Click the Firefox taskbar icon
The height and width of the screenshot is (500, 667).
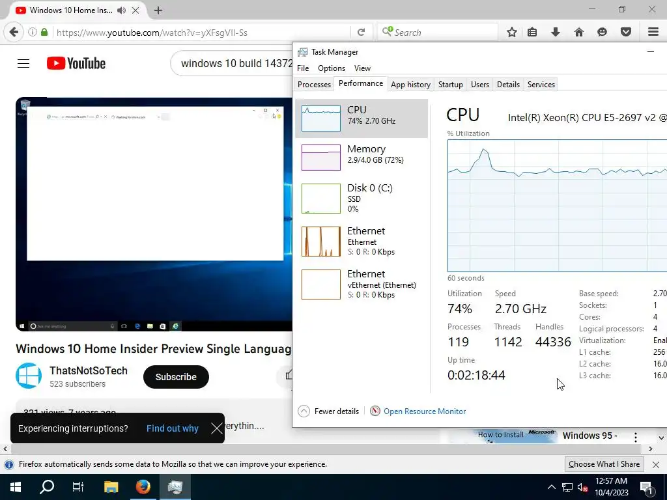pos(143,487)
